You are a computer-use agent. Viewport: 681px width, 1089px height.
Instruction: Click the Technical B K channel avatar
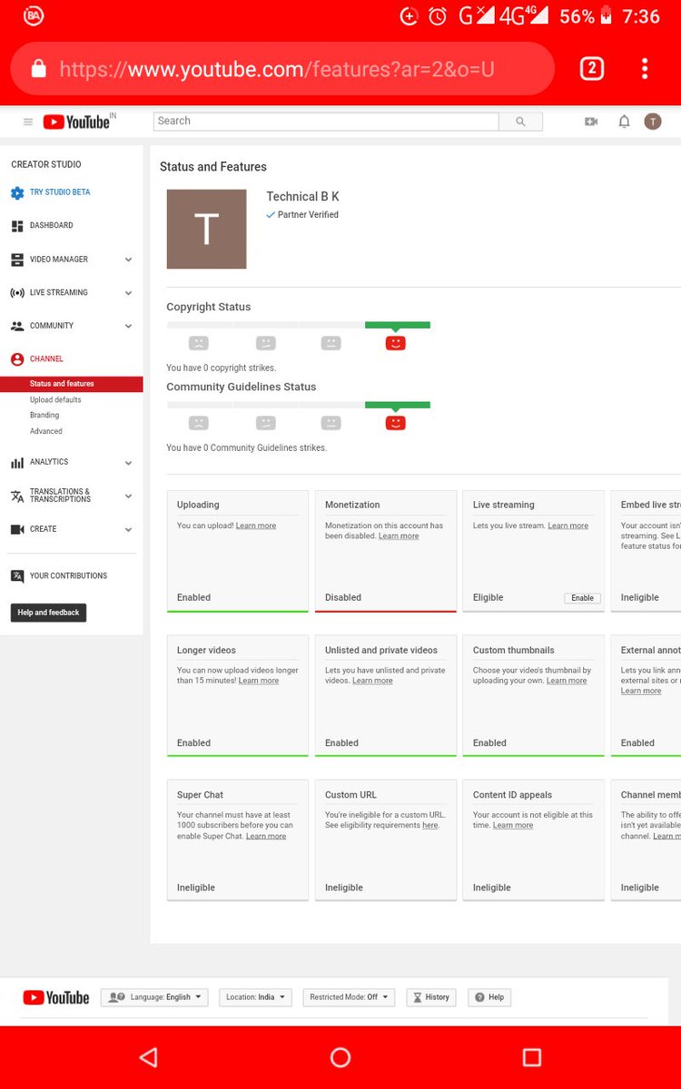point(206,229)
